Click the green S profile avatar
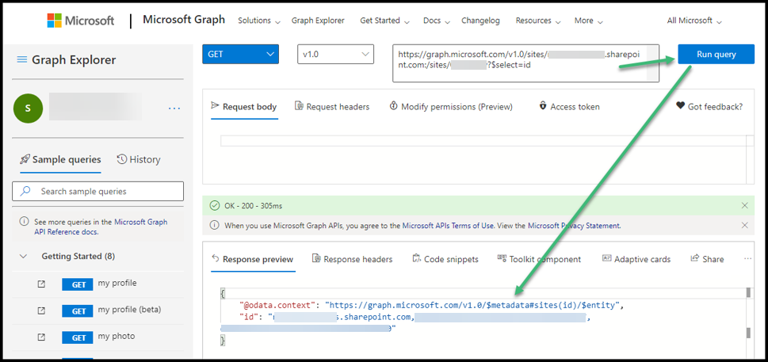This screenshot has width=768, height=362. click(x=28, y=109)
